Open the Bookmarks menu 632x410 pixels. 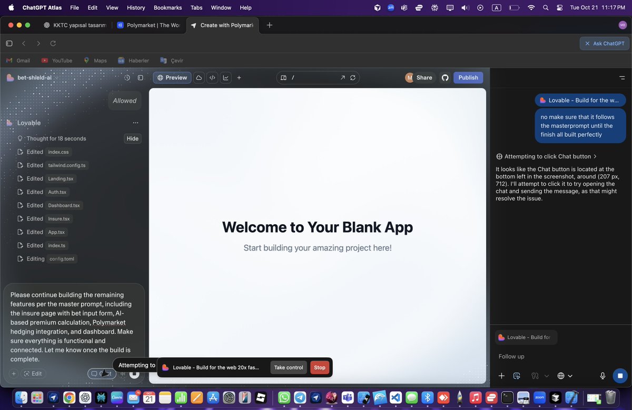pyautogui.click(x=167, y=8)
